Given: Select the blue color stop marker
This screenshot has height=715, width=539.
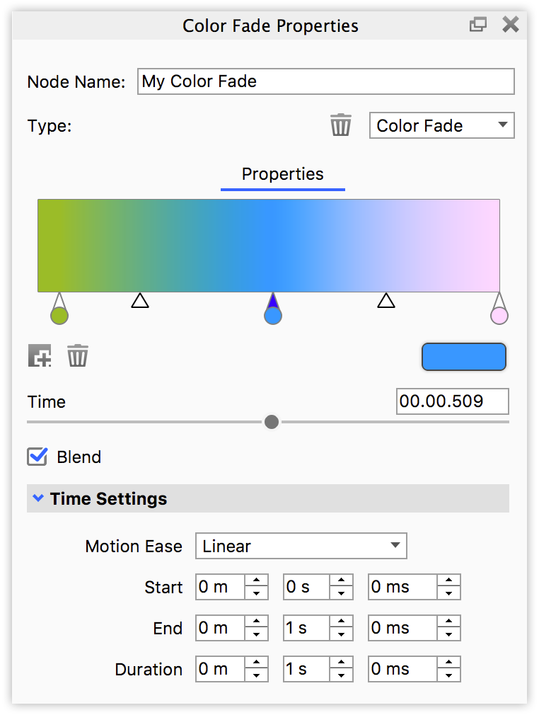Looking at the screenshot, I should pyautogui.click(x=273, y=315).
